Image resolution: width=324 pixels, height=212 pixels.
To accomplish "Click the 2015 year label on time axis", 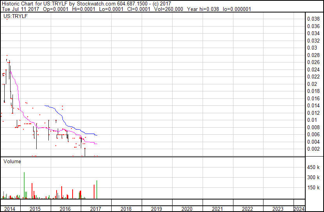I will (x=35, y=209).
